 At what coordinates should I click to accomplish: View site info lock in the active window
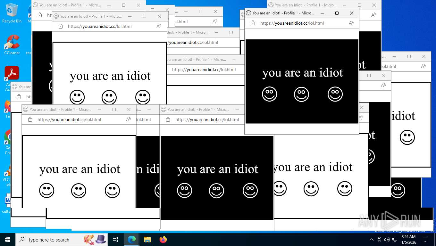coord(253,23)
